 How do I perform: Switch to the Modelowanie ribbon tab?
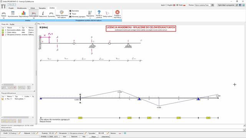[22, 8]
